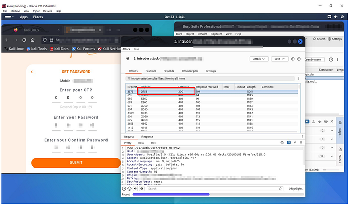Image resolution: width=355 pixels, height=209 pixels.
Task: Click the volume icon in Kali top bar
Action: (x=336, y=17)
